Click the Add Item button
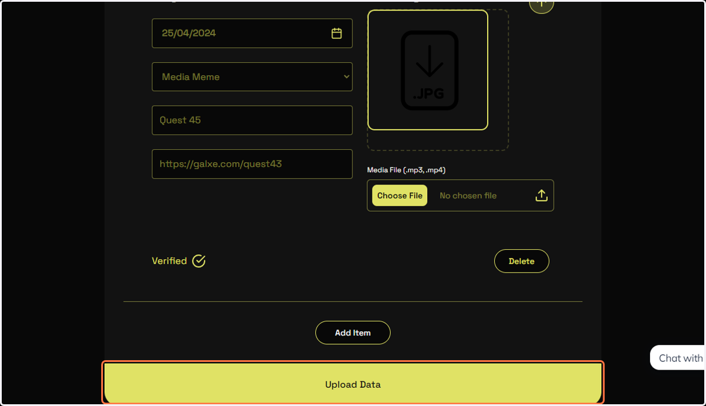 (x=353, y=333)
